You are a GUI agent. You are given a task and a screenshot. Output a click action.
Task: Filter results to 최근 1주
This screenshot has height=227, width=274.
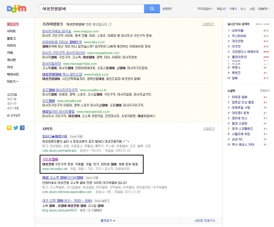pos(12,104)
